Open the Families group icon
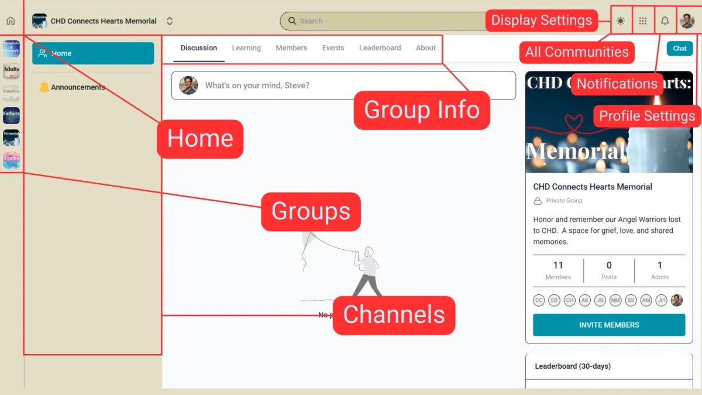Image resolution: width=702 pixels, height=395 pixels. click(11, 93)
